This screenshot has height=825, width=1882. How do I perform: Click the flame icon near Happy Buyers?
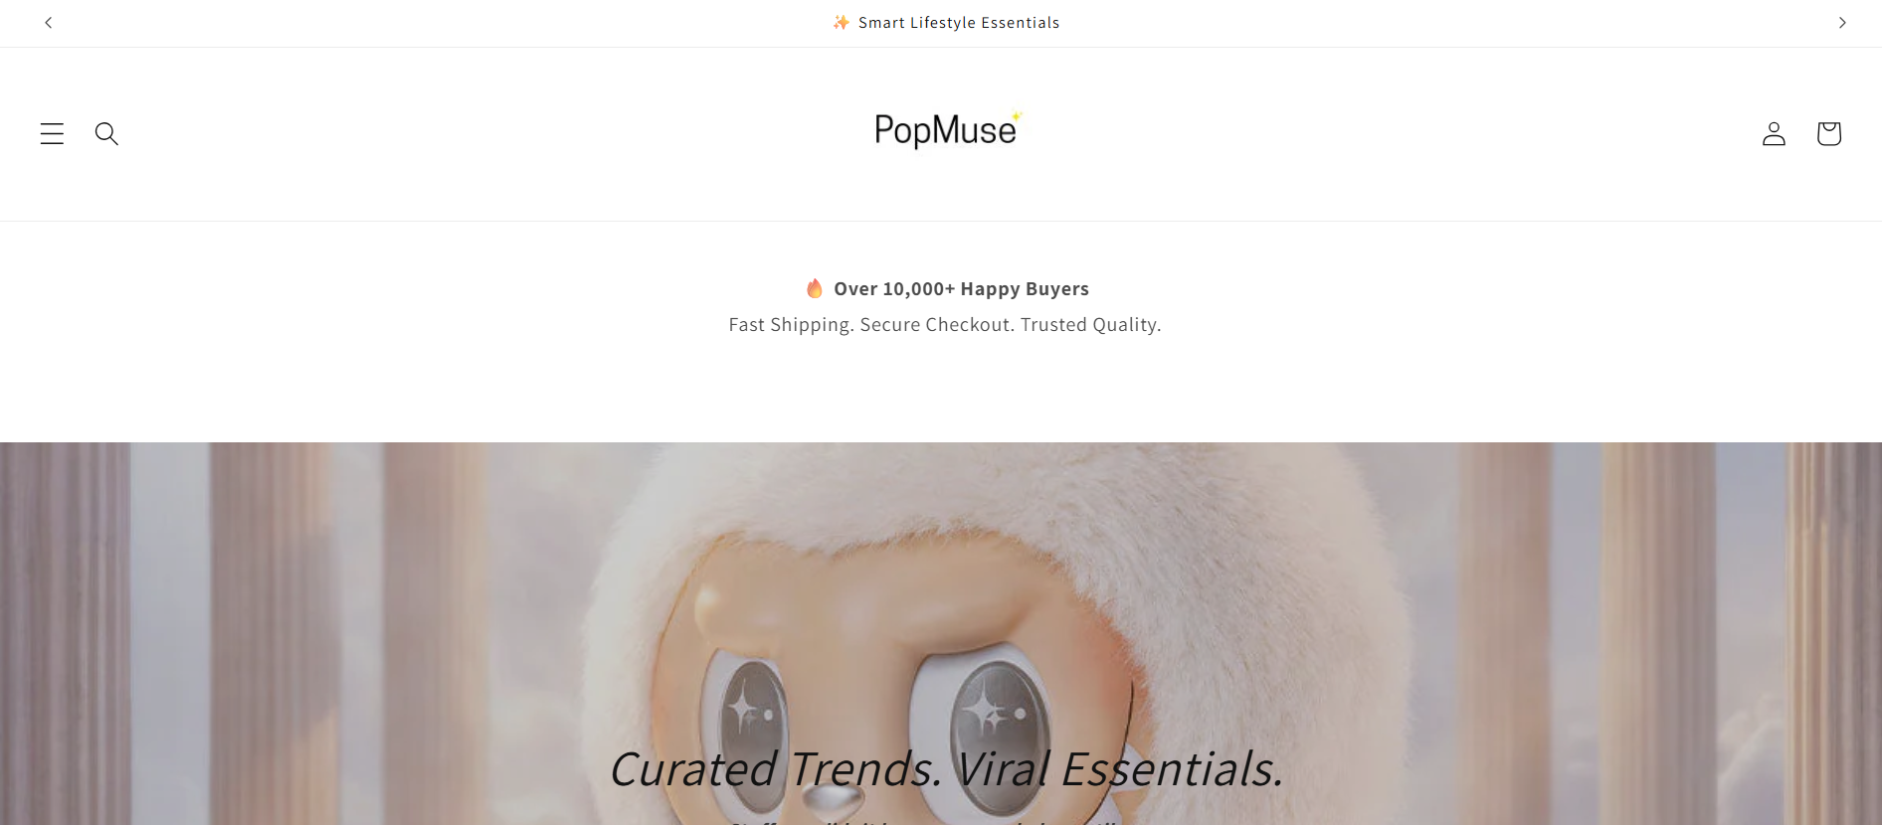tap(815, 288)
